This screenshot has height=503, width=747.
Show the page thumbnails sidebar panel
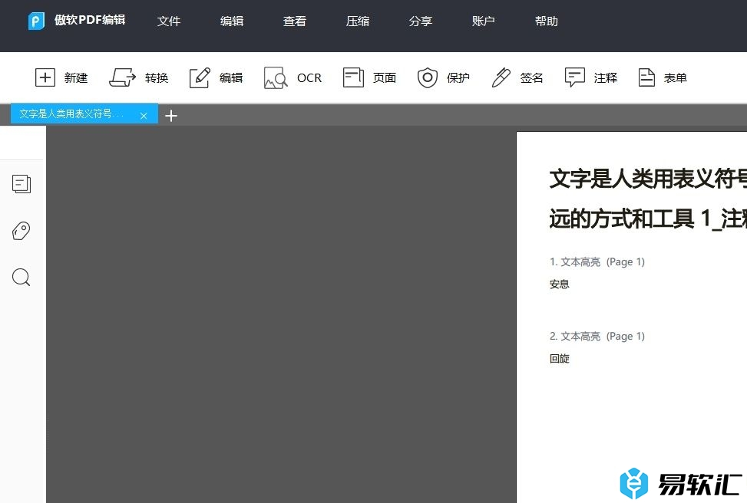[21, 184]
